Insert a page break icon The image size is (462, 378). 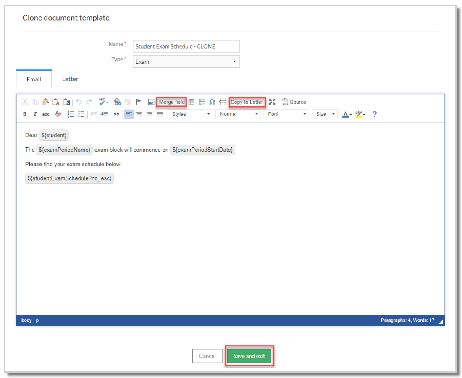(223, 102)
